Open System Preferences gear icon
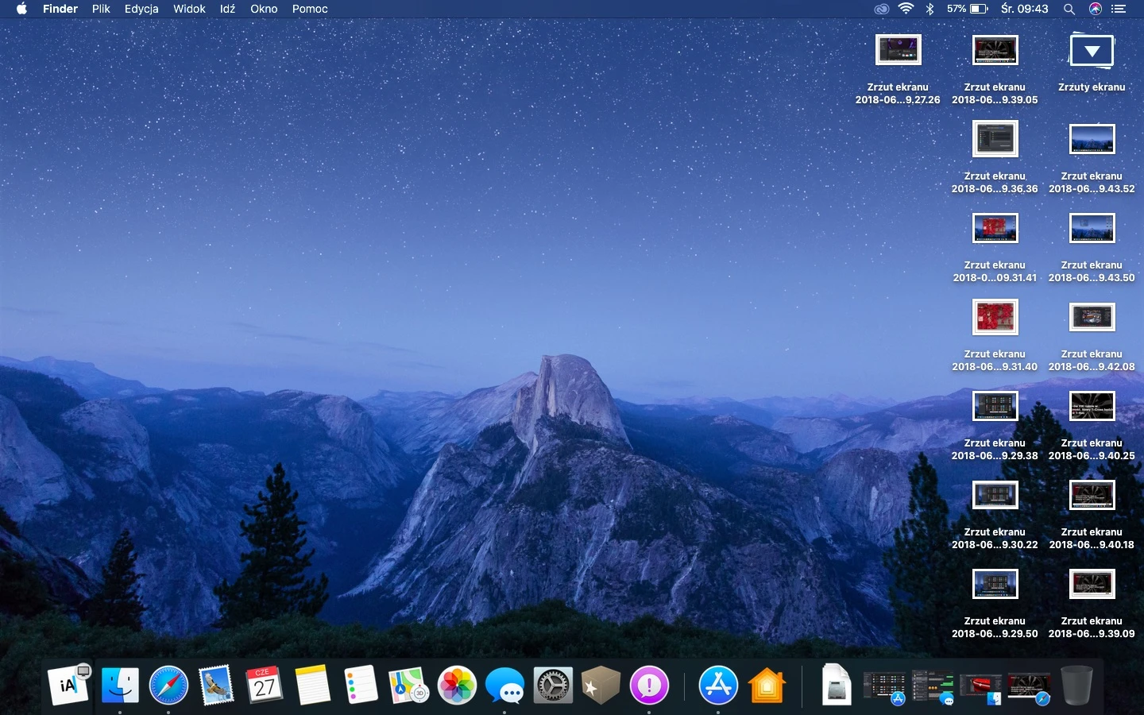Screen dimensions: 1144x715 coord(553,685)
